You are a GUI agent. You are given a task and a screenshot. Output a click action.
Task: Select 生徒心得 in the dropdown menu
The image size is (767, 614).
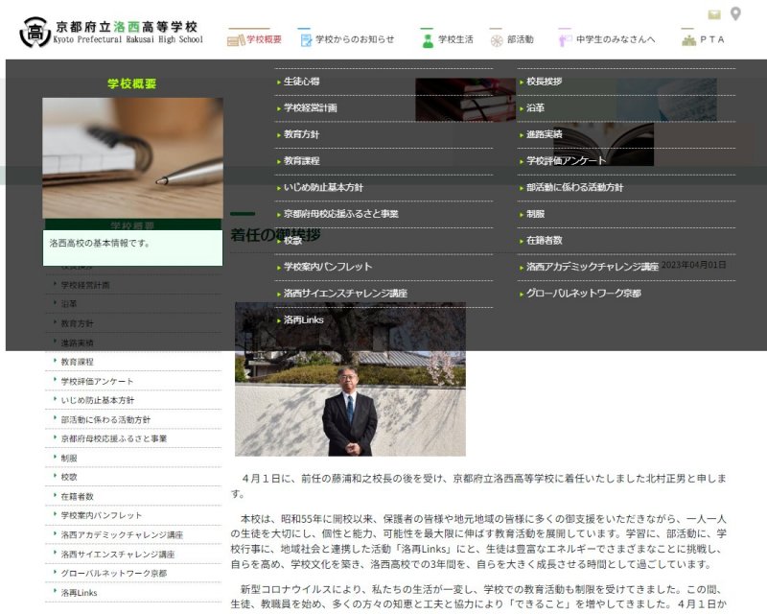302,82
